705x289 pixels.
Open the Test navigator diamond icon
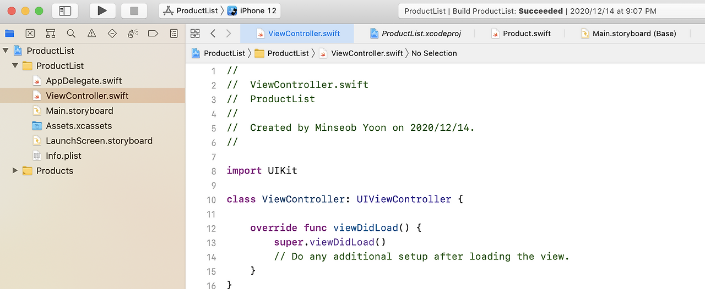point(112,34)
